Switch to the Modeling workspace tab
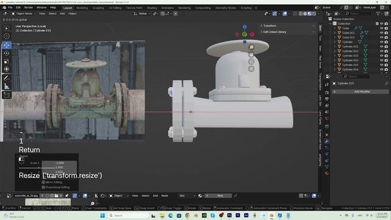The image size is (391, 220). click(82, 8)
